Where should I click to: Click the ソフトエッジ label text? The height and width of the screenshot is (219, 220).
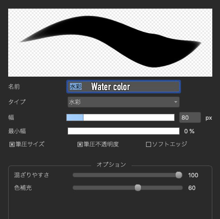tap(170, 144)
